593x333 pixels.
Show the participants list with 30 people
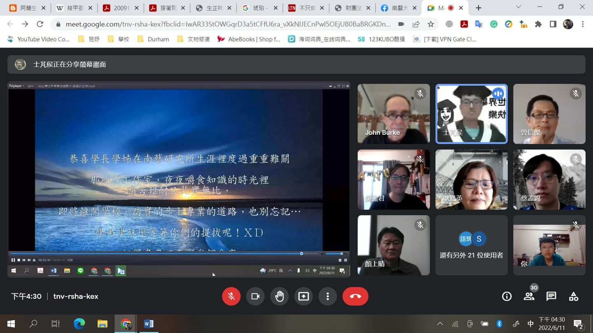pos(529,296)
